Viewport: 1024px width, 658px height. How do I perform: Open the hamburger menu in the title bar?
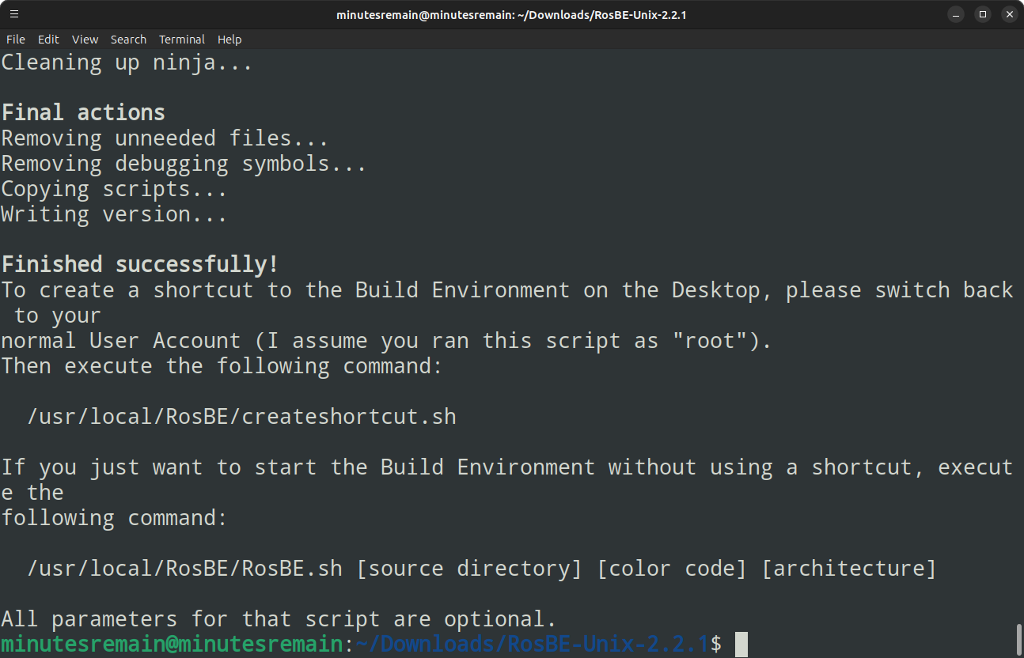[x=14, y=14]
